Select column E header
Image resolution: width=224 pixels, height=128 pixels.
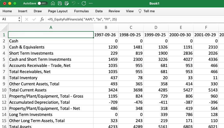click(x=181, y=28)
